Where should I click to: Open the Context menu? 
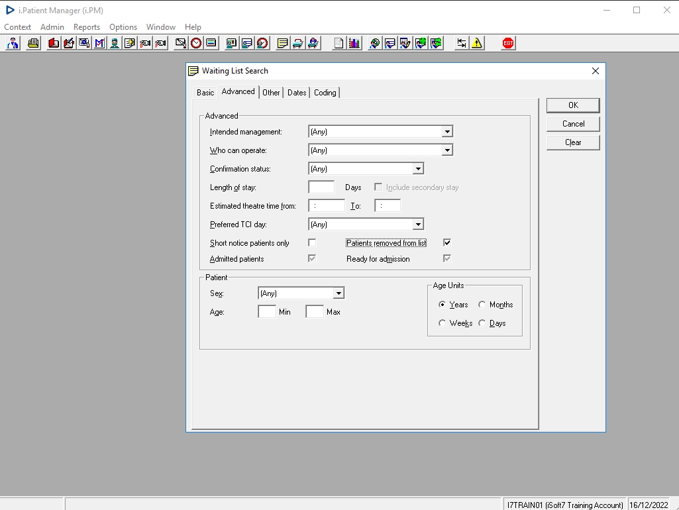pos(18,27)
